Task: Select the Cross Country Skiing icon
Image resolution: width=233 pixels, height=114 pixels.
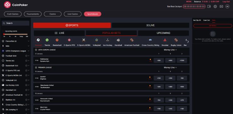Action: [151, 40]
